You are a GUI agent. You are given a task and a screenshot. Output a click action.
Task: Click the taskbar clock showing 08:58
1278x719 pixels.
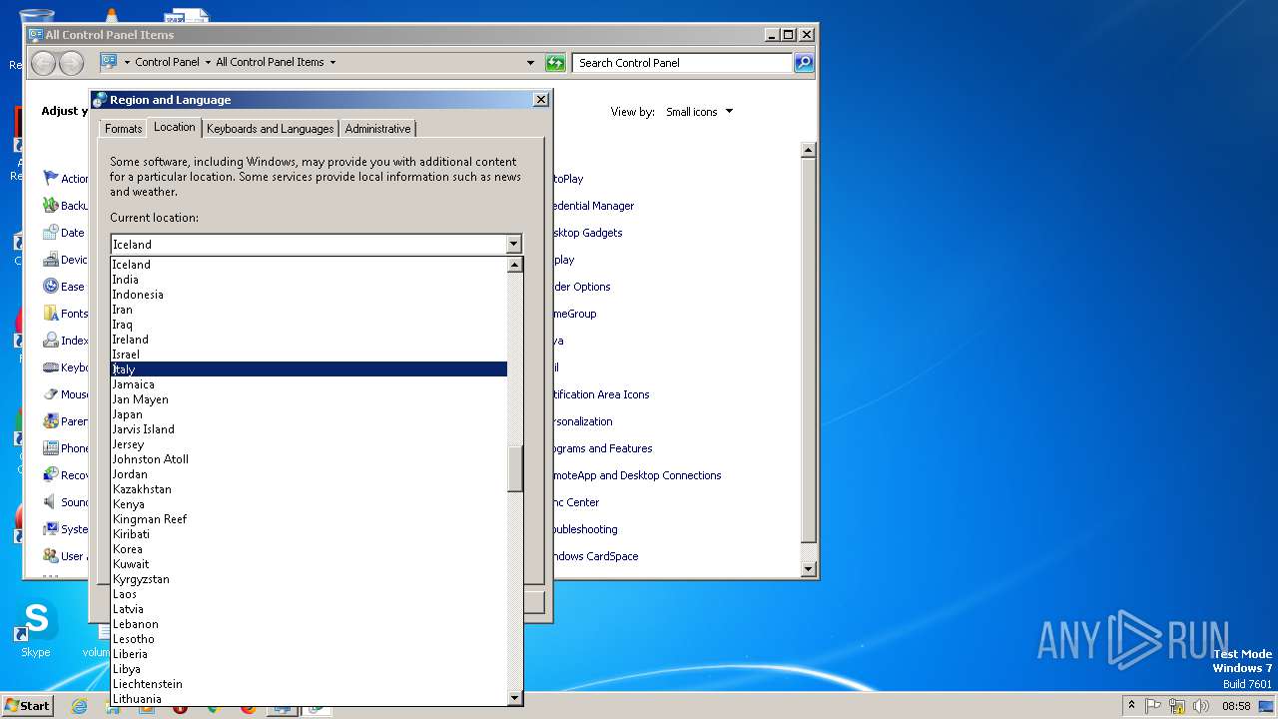pos(1236,706)
